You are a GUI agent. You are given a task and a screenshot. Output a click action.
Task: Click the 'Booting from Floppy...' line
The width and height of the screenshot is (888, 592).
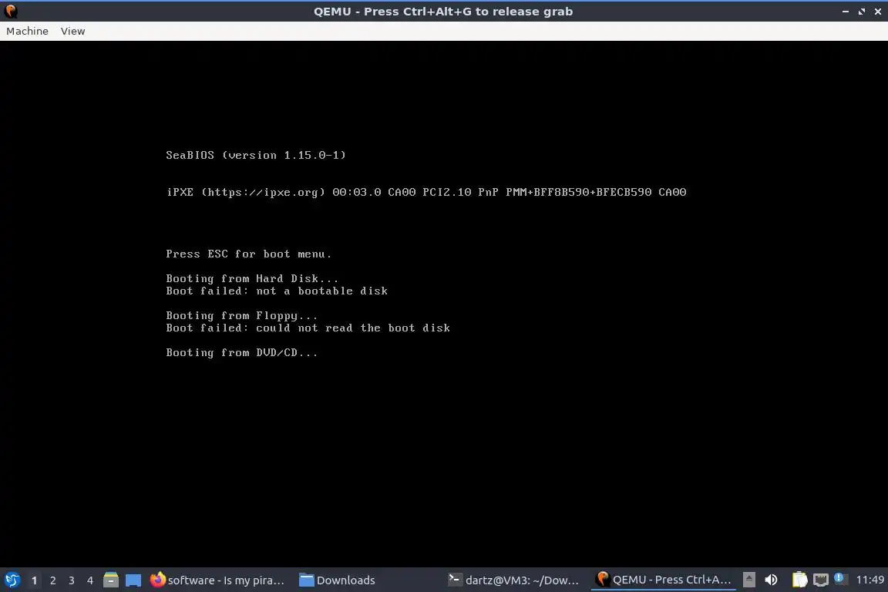242,316
